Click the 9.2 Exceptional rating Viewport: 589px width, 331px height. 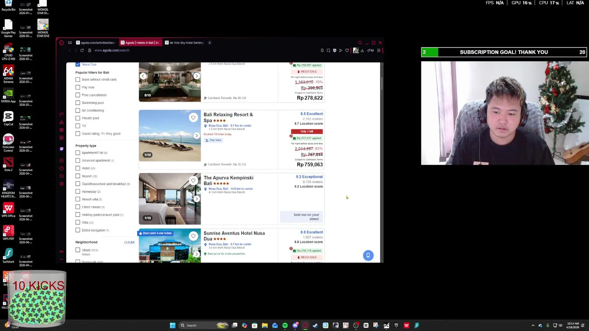click(309, 177)
